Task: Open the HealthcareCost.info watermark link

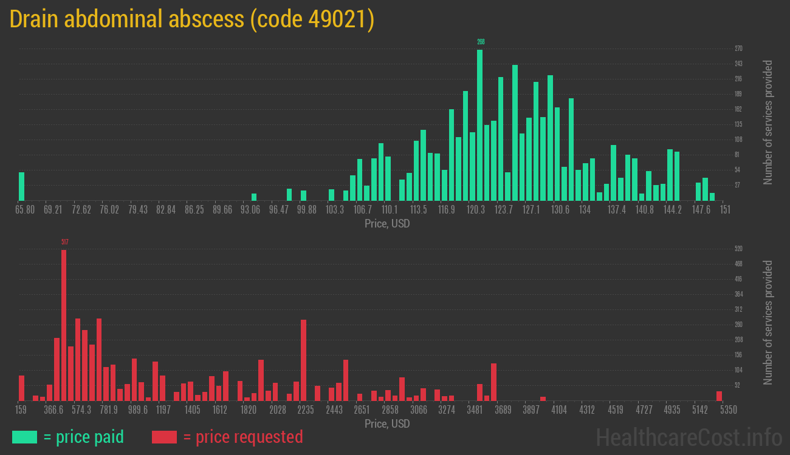Action: (689, 437)
